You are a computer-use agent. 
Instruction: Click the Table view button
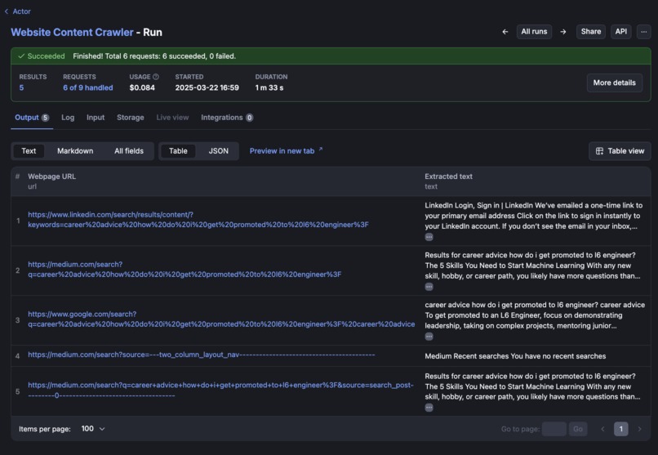coord(620,151)
